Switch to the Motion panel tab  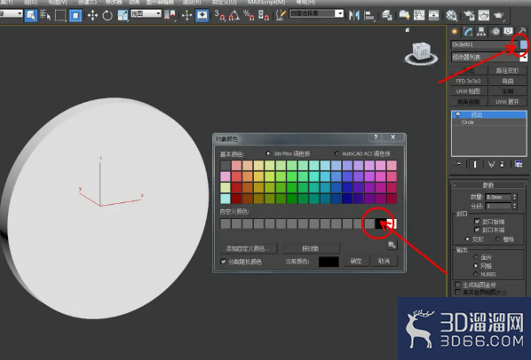coord(495,31)
